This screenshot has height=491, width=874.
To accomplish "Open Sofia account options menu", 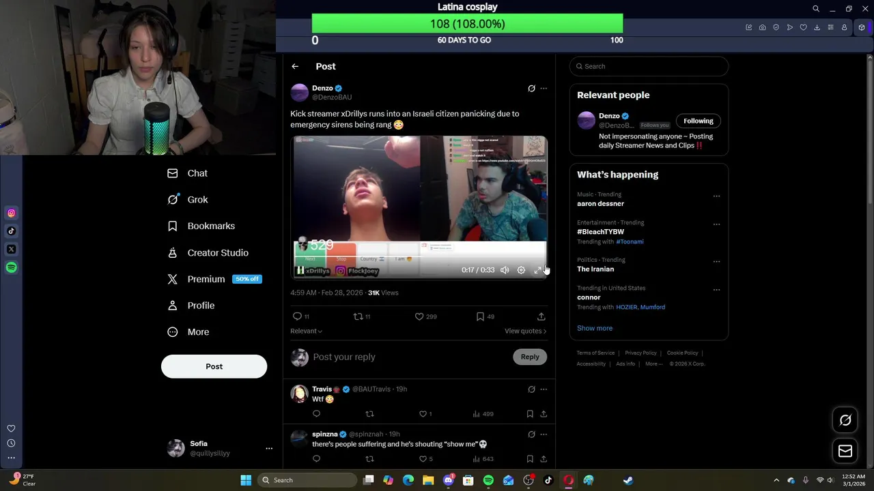I will click(269, 448).
